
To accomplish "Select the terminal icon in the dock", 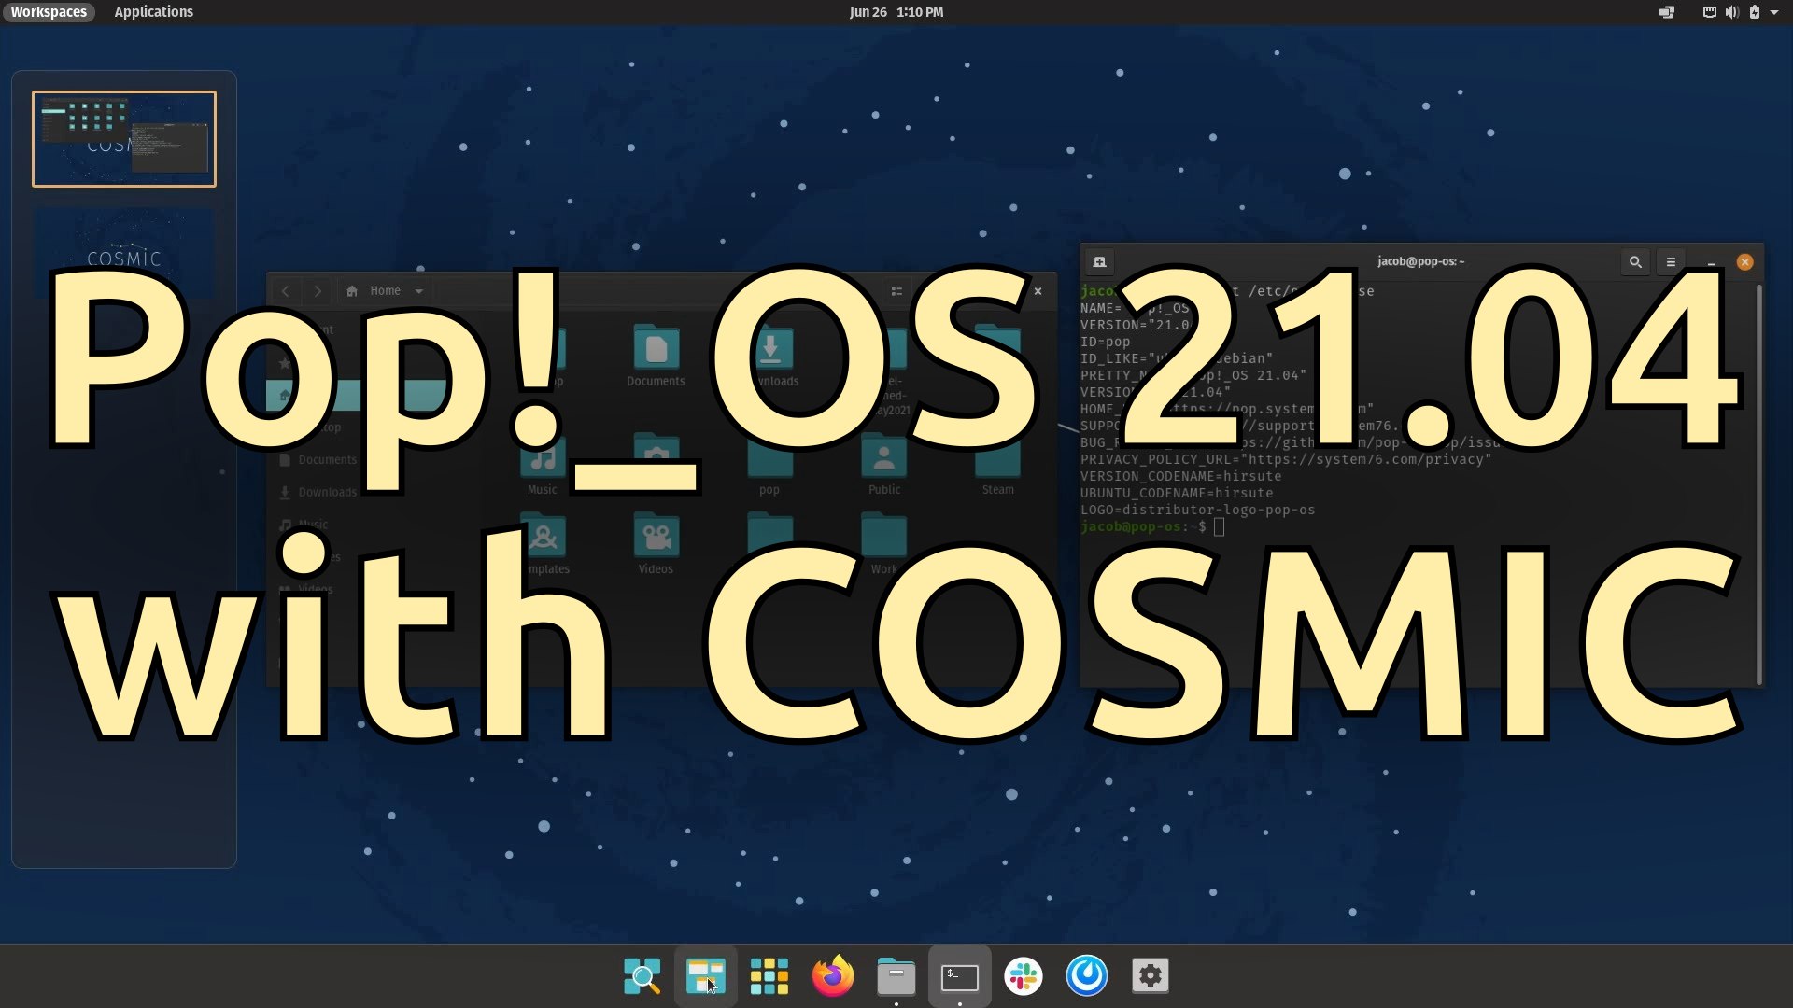I will pos(959,975).
